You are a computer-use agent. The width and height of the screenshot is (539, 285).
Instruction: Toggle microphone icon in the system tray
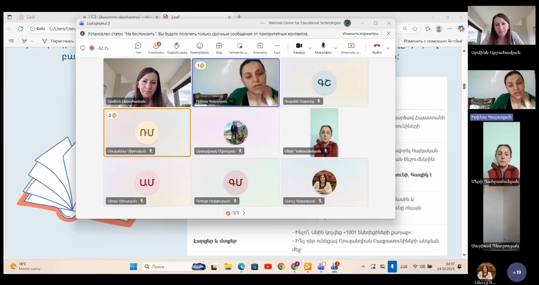(392, 267)
